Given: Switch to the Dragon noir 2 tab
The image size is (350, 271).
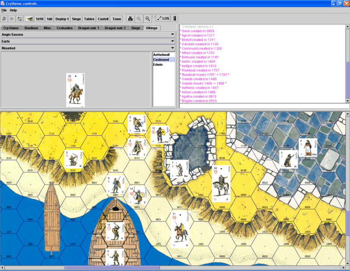Looking at the screenshot, I should [x=115, y=28].
